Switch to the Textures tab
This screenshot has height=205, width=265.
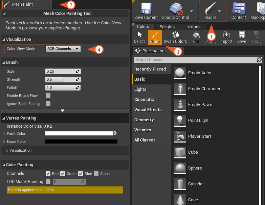click(x=194, y=26)
